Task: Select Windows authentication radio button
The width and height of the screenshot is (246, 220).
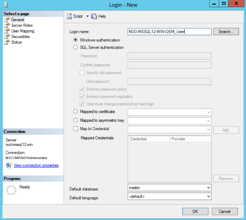Action: (75, 40)
